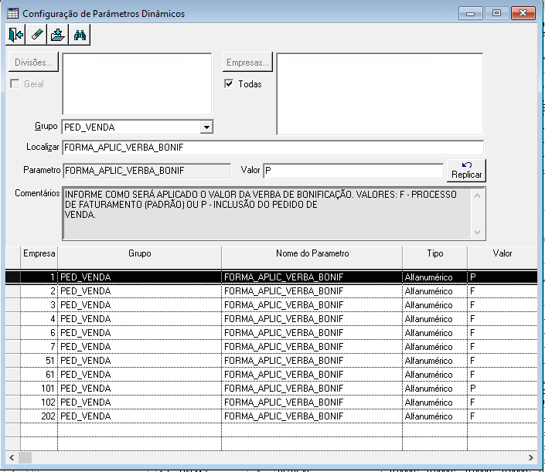545x472 pixels.
Task: Click the grid horizontal scroll left arrow
Action: coord(12,457)
